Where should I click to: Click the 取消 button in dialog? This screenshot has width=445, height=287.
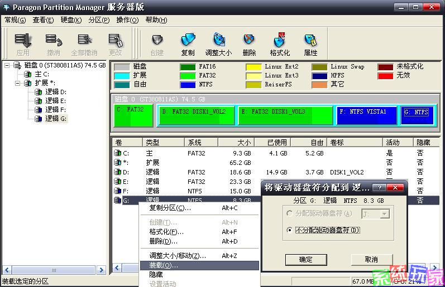pyautogui.click(x=372, y=259)
